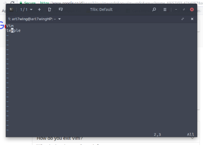Open the Tilix hamburger menu
This screenshot has height=145, width=203.
[165, 9]
